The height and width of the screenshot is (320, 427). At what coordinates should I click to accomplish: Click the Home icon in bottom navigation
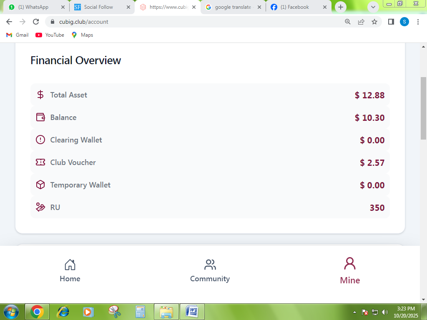(70, 265)
